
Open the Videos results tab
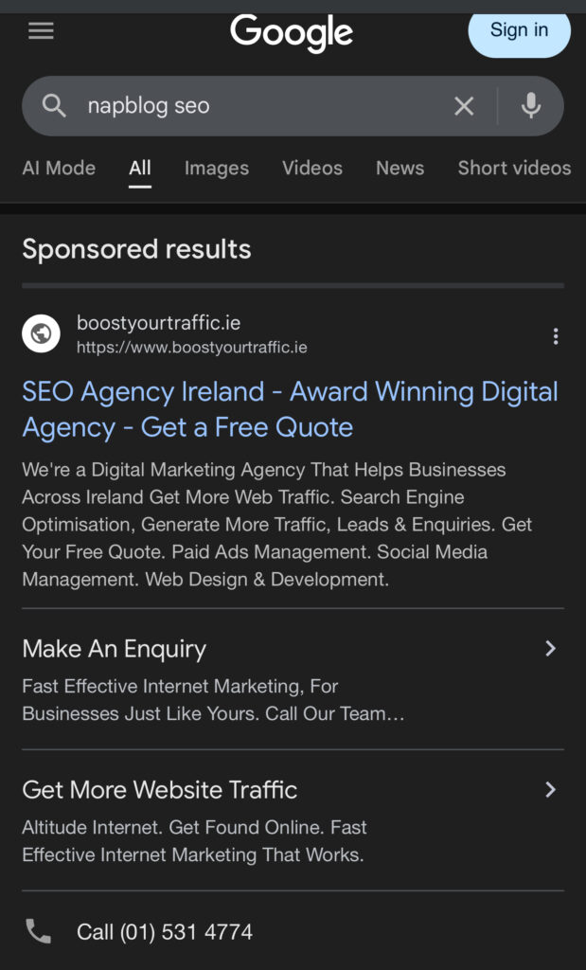click(312, 169)
